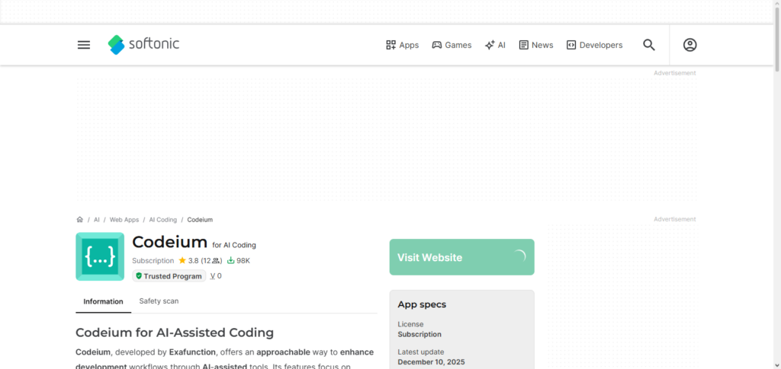Go to Softonic home via logo

143,45
